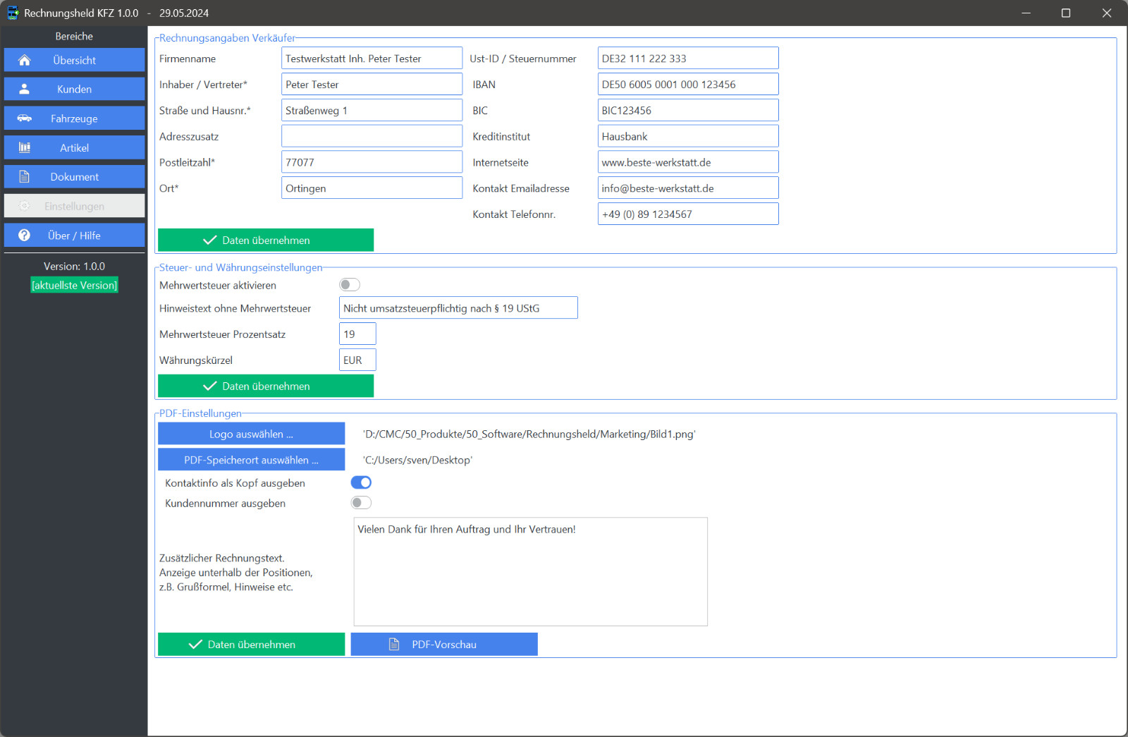
Task: Focus the BIC input field
Action: pos(688,111)
